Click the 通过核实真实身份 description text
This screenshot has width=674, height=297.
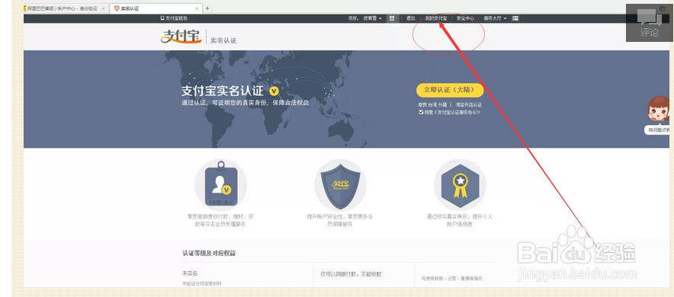click(460, 220)
